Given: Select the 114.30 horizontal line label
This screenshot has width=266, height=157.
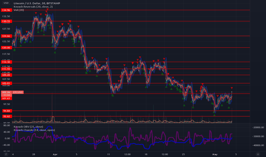Looking at the screenshot, I should (x=7, y=62).
